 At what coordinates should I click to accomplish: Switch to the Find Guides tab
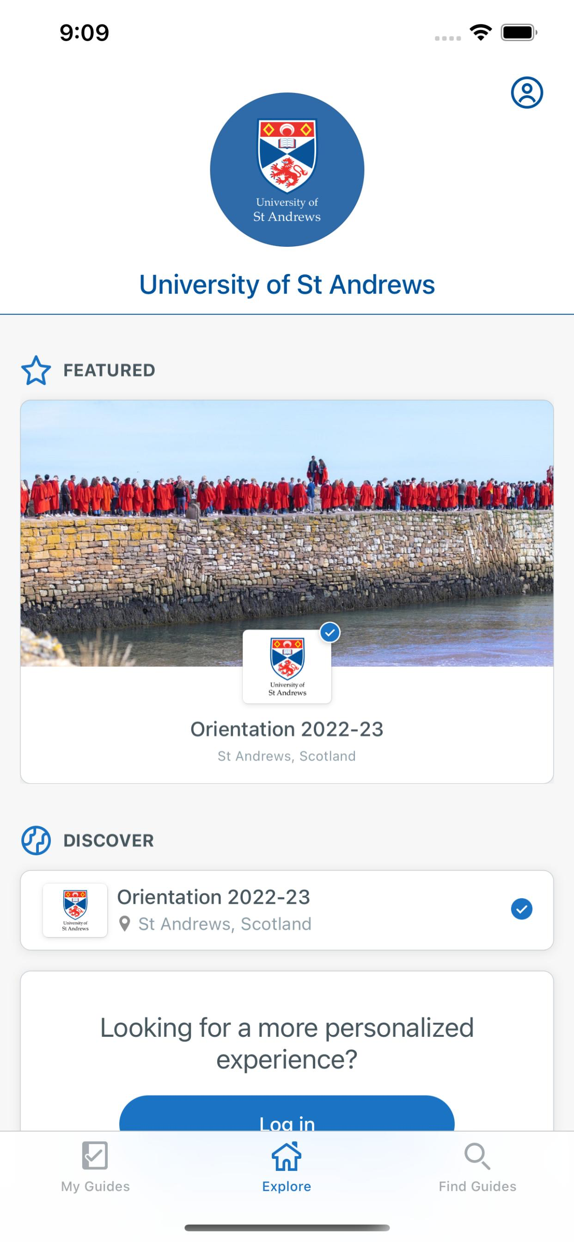click(x=477, y=1167)
